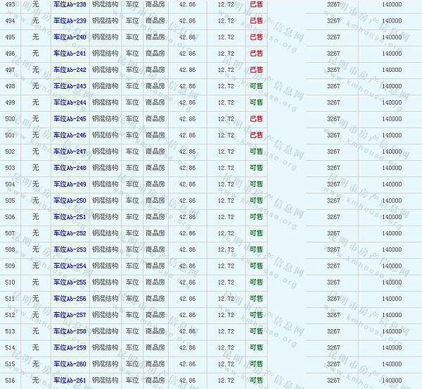Open the 车位Ab-255 link
This screenshot has width=422, height=389.
coord(70,283)
